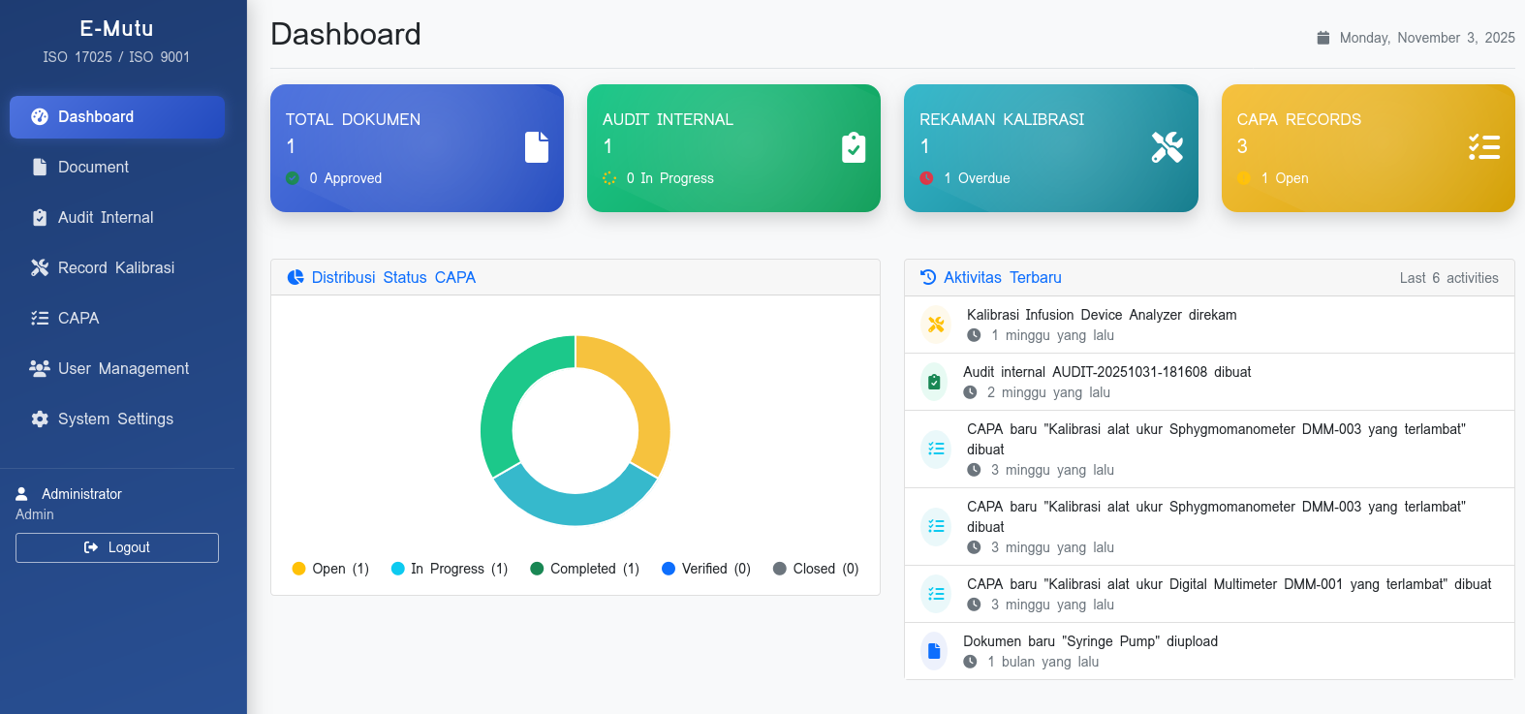Image resolution: width=1525 pixels, height=714 pixels.
Task: Toggle the In Progress legend item
Action: click(449, 569)
